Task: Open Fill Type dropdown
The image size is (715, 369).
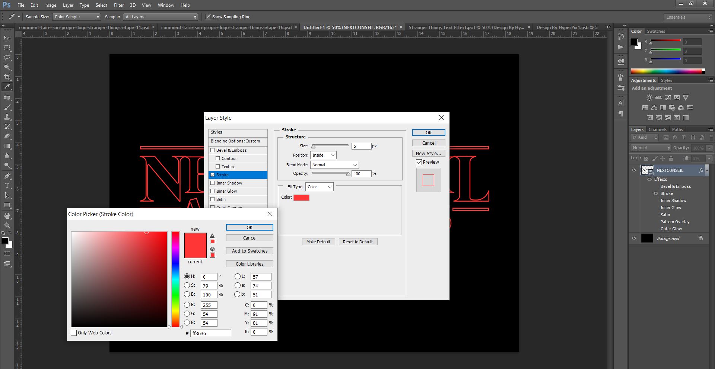Action: (320, 187)
